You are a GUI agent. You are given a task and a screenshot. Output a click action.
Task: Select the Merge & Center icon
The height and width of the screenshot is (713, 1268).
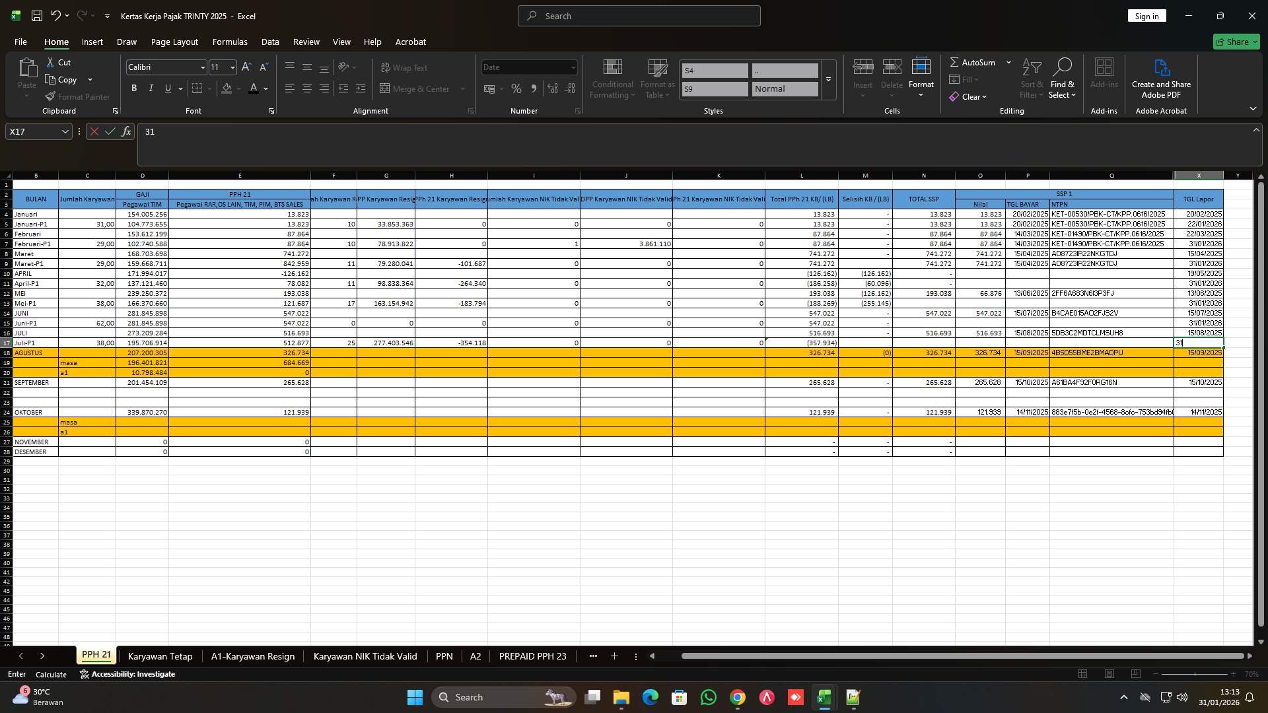click(x=385, y=88)
